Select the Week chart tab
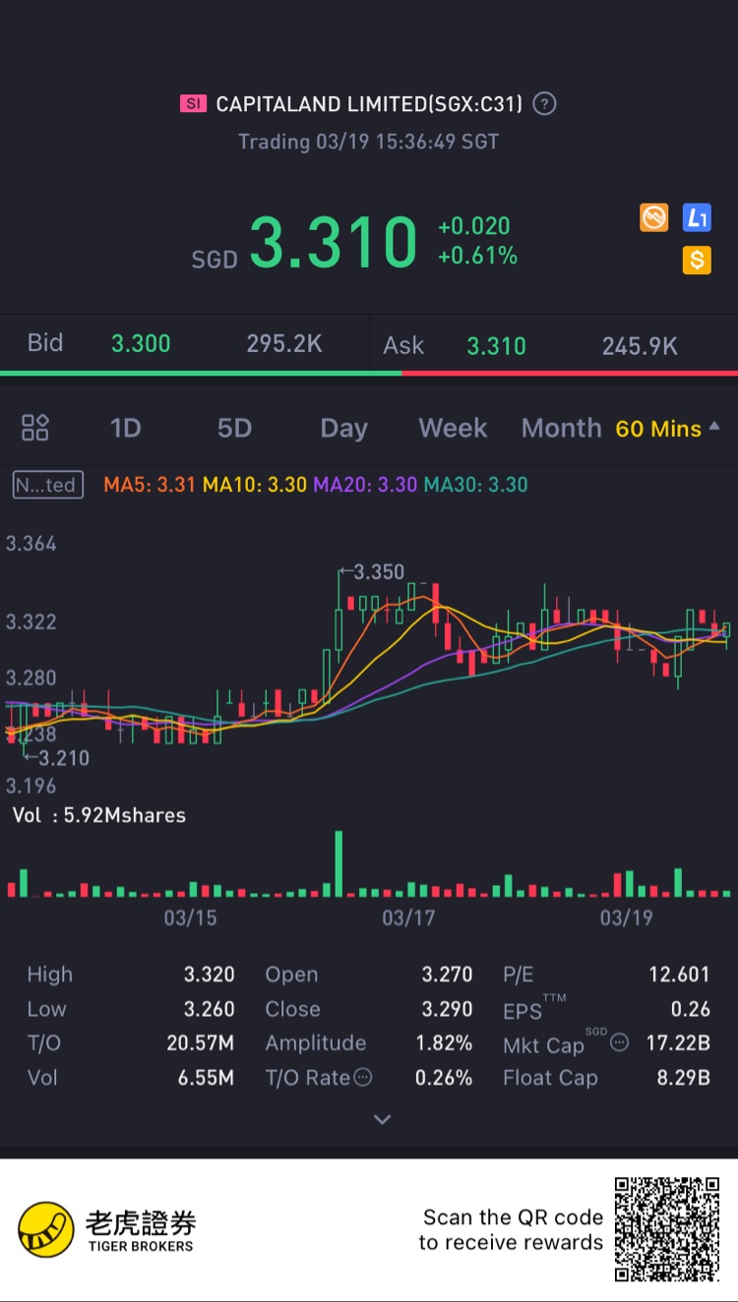Viewport: 738px width, 1302px height. point(453,428)
